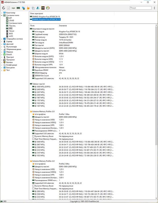Click the Пристрої device icon
Viewport: 158px width, 203px height.
click(4, 57)
